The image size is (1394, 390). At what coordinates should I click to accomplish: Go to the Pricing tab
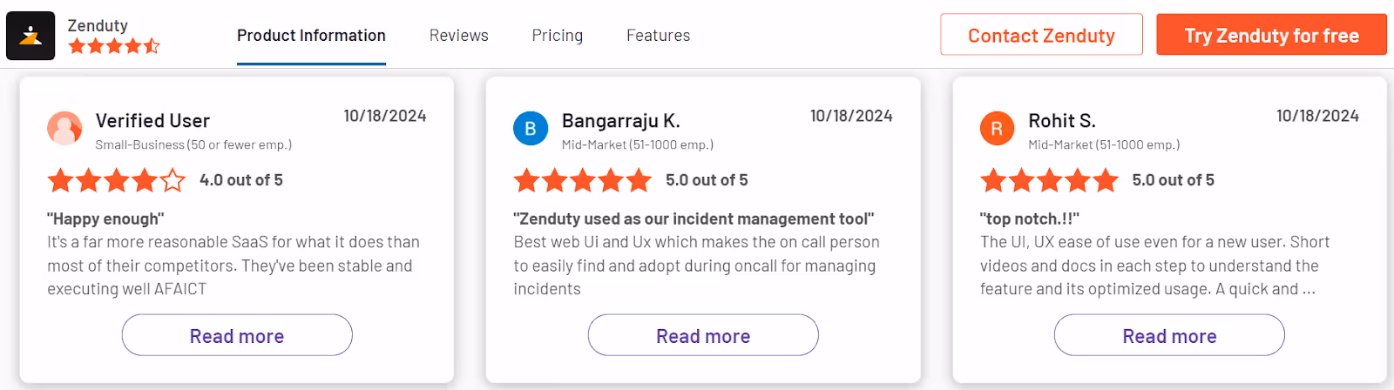(x=558, y=36)
